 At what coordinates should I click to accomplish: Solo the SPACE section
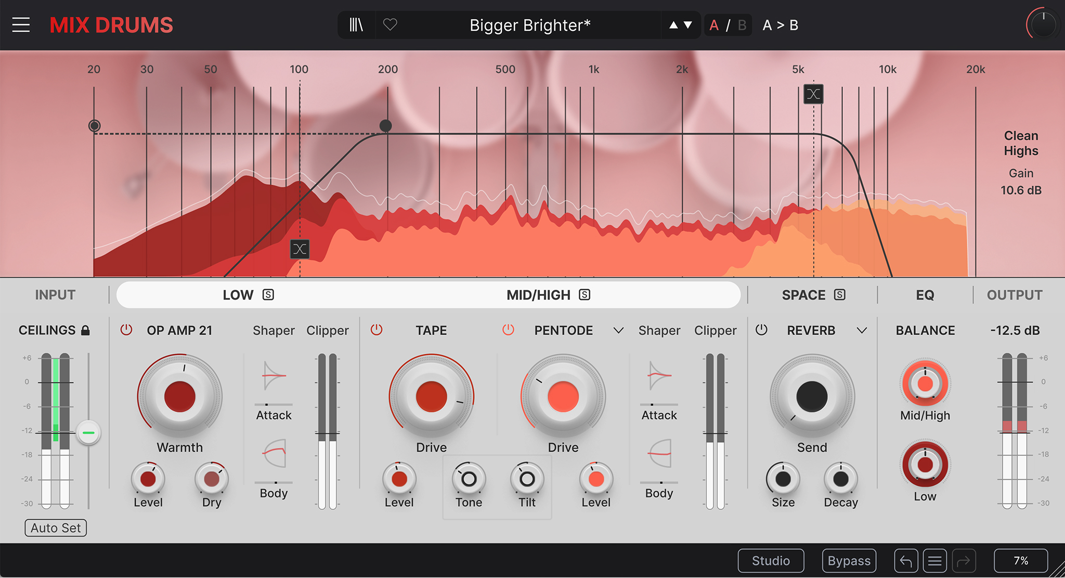839,295
